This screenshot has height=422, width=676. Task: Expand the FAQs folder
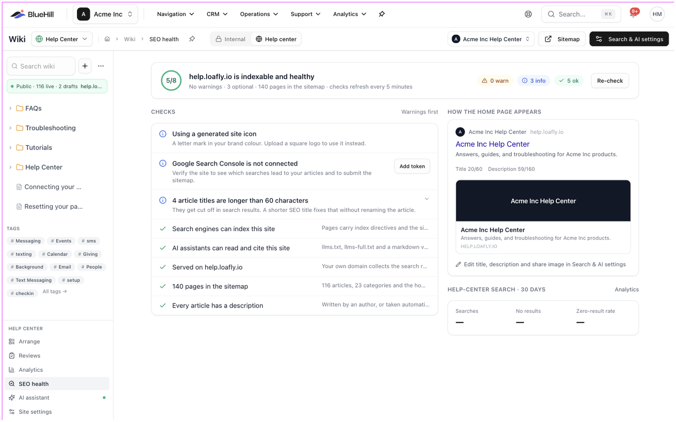pyautogui.click(x=10, y=108)
